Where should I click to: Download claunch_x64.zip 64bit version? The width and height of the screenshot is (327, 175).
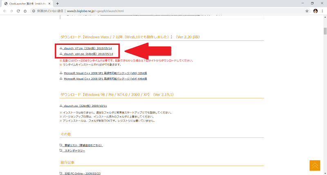click(88, 54)
